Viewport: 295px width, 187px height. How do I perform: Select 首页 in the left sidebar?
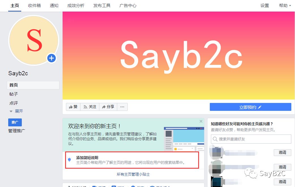[x=33, y=85]
